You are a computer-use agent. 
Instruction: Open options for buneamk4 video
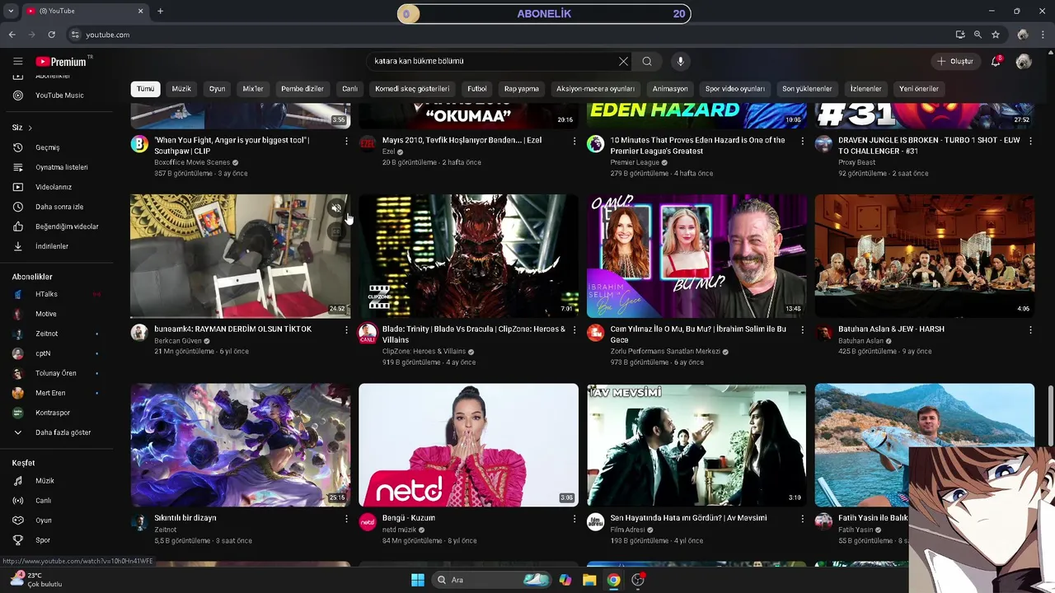coord(346,329)
